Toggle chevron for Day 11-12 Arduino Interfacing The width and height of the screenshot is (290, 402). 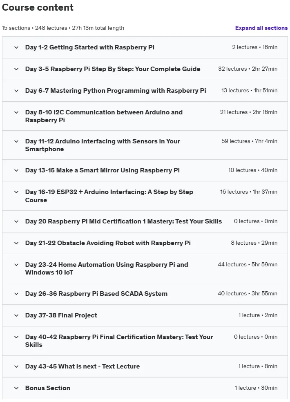(16, 141)
